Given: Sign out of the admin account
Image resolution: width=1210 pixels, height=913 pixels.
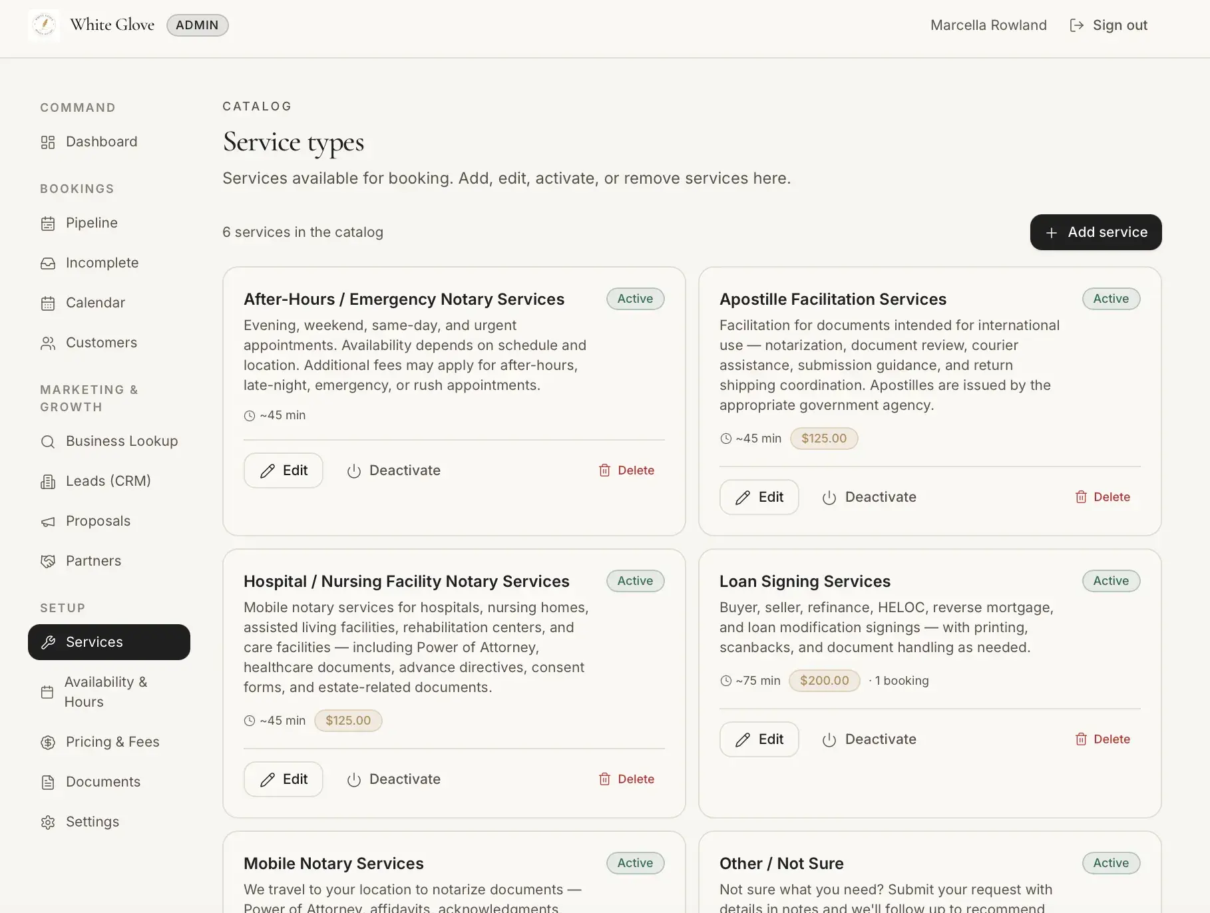Looking at the screenshot, I should [x=1108, y=25].
